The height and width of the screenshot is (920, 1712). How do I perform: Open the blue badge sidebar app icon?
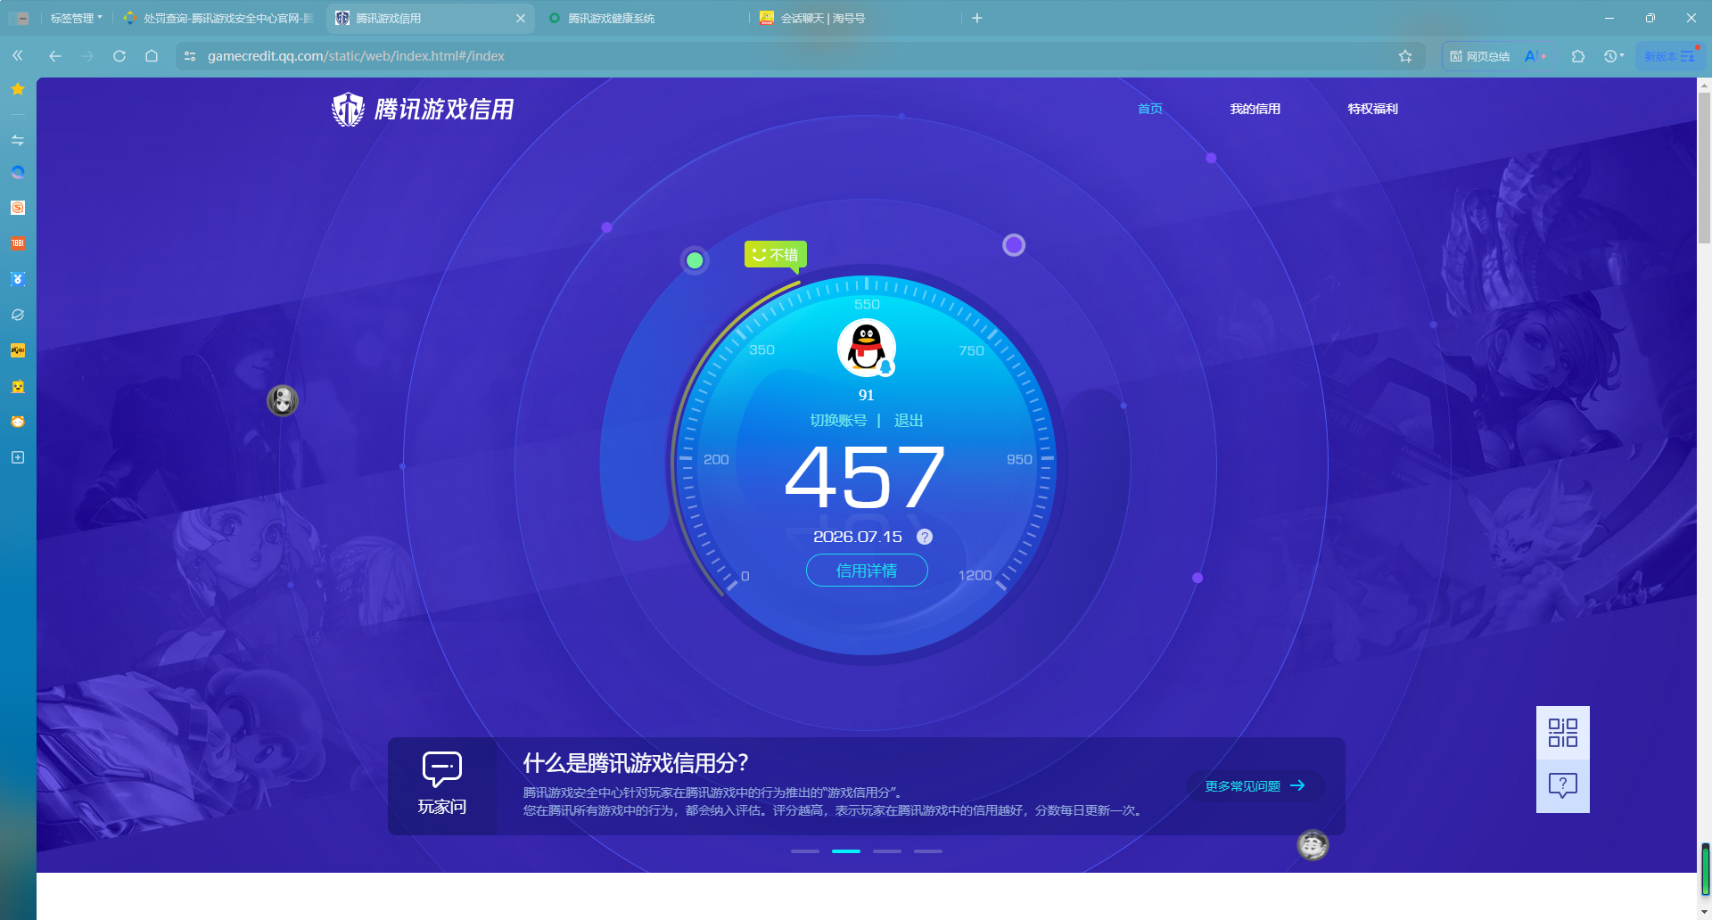click(18, 279)
